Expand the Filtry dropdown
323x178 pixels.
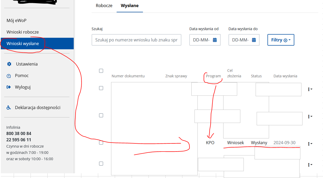pyautogui.click(x=281, y=40)
